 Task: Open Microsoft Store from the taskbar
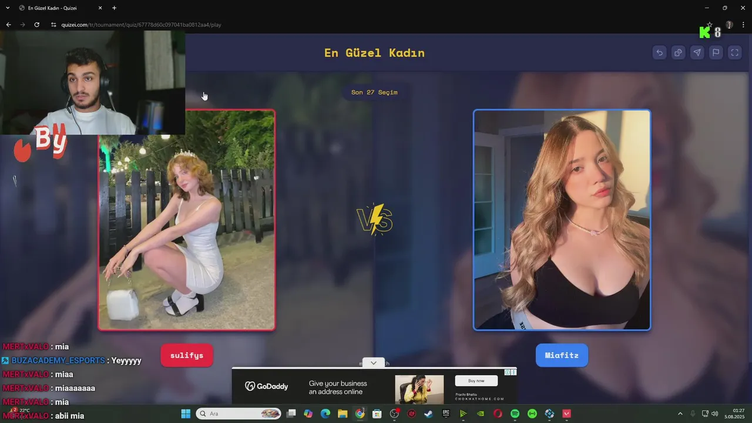coord(377,414)
